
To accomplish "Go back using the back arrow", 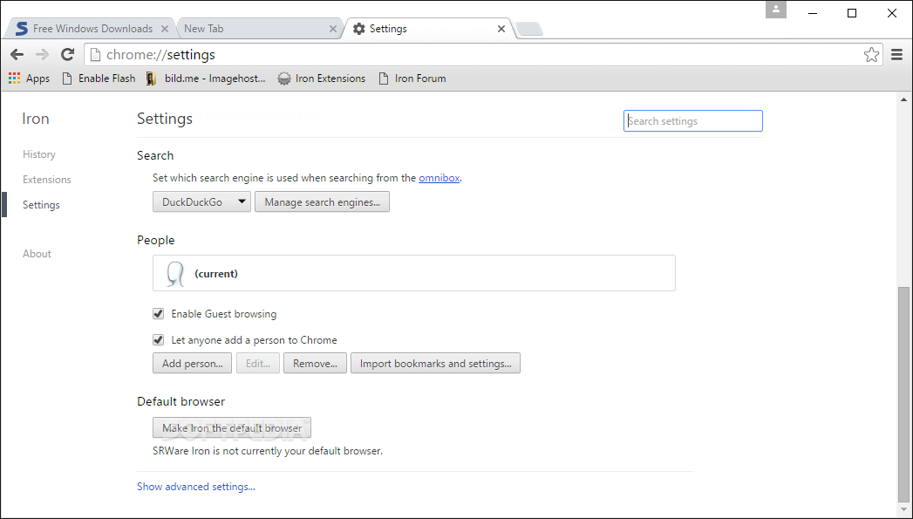I will coord(17,55).
